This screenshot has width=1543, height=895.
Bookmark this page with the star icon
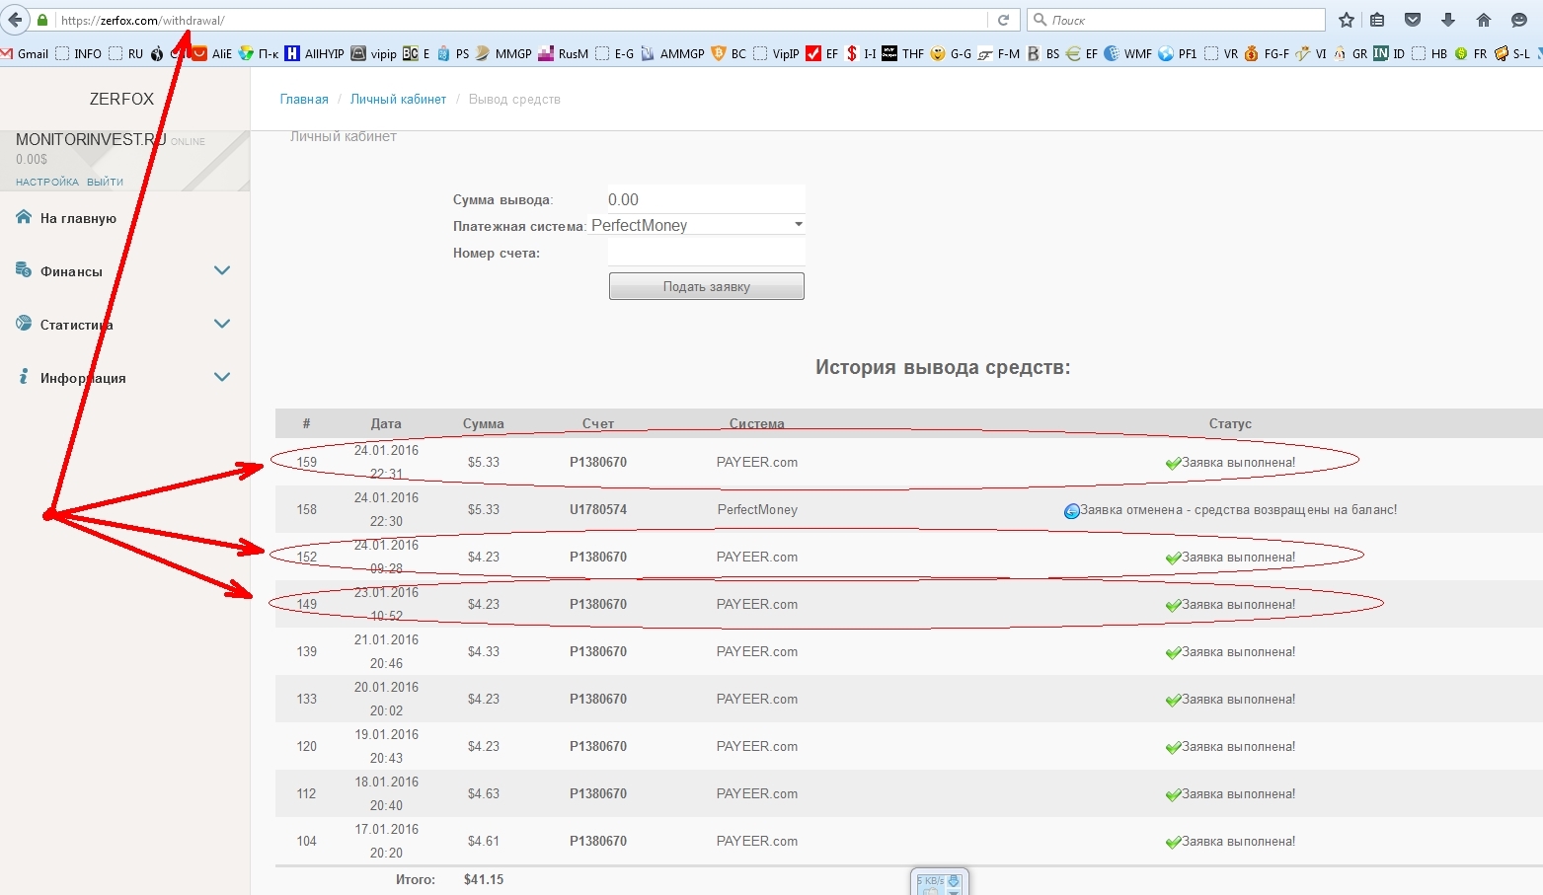pyautogui.click(x=1347, y=20)
